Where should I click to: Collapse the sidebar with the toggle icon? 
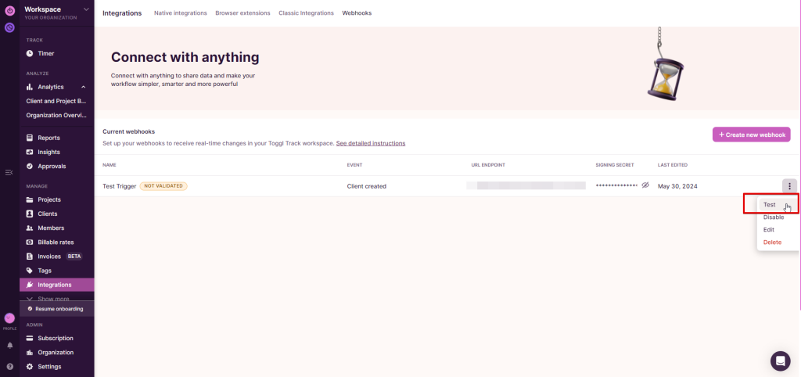pos(9,172)
